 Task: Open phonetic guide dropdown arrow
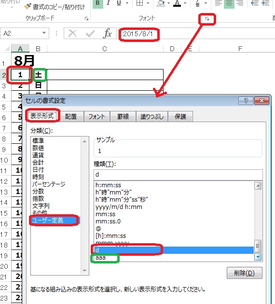click(206, 3)
